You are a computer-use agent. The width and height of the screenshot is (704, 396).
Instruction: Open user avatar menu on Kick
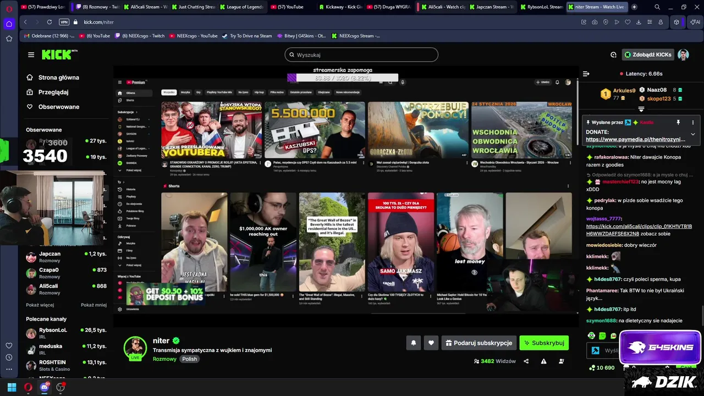click(683, 54)
